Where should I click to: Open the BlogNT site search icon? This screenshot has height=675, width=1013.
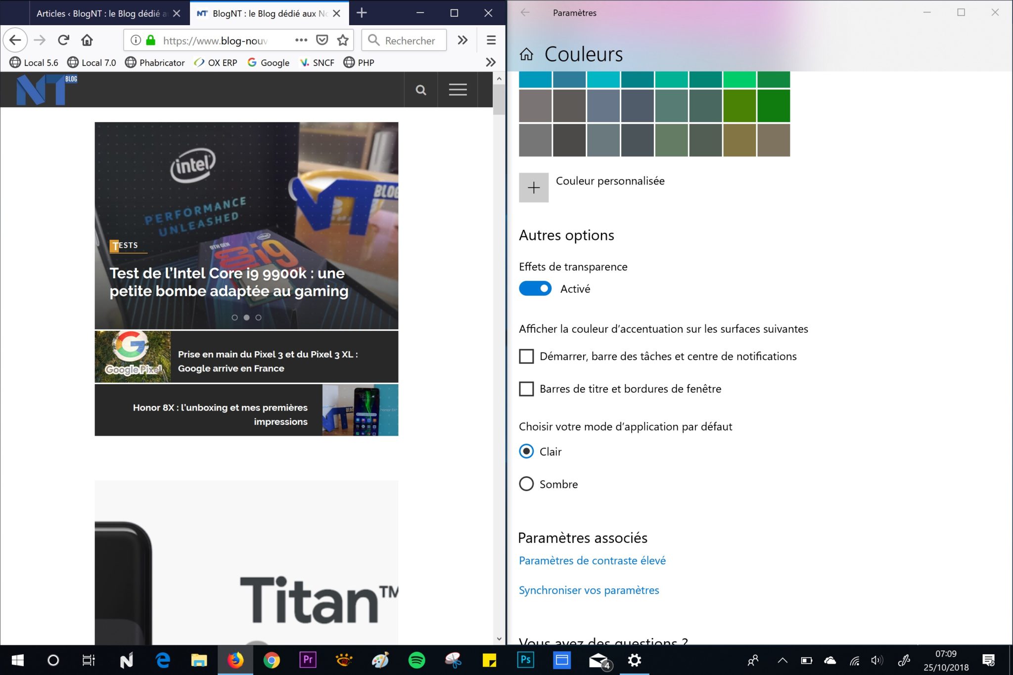[421, 90]
